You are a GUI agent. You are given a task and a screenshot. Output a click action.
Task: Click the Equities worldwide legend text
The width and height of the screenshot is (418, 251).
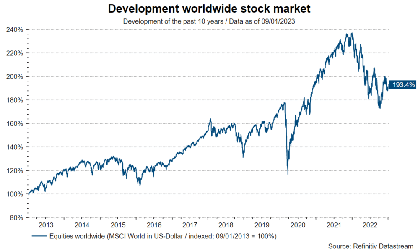tap(163, 236)
